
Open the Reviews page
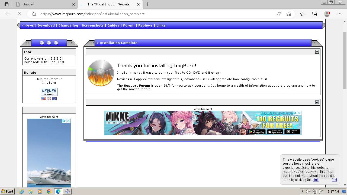point(145,25)
